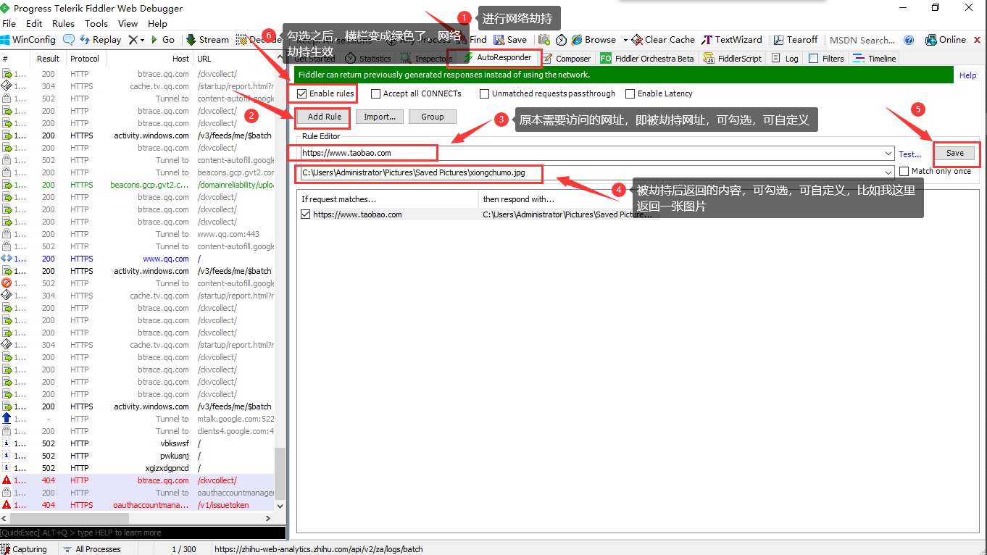Switch to the Composer tab
The width and height of the screenshot is (987, 555).
pos(567,59)
